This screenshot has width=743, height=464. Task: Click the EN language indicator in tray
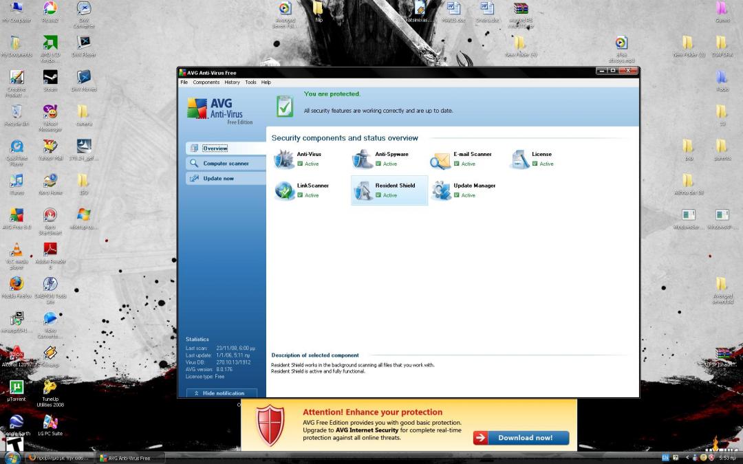pyautogui.click(x=665, y=458)
